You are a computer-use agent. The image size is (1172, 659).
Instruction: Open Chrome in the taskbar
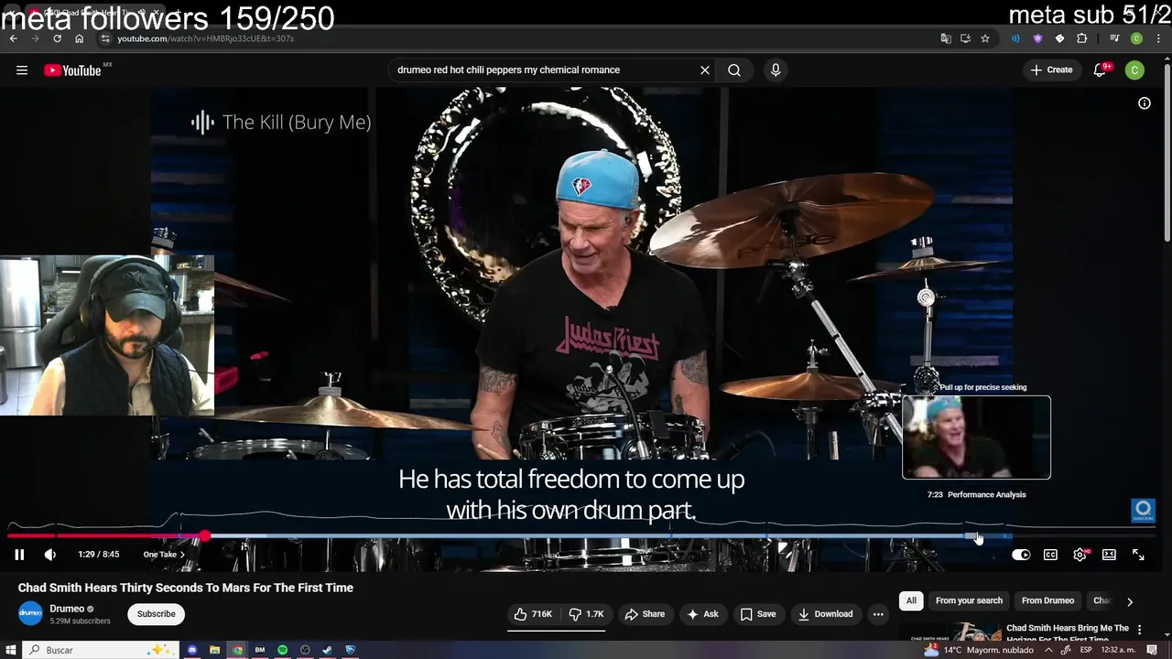(x=237, y=650)
